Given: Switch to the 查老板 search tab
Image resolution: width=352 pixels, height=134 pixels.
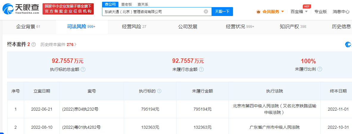Looking at the screenshot, I should pyautogui.click(x=127, y=4).
